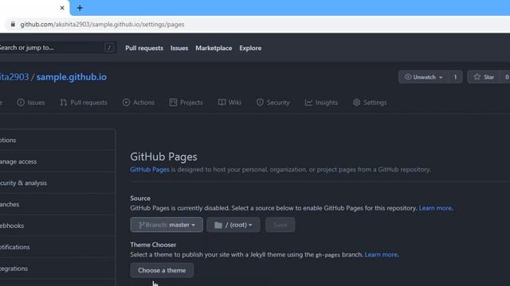The height and width of the screenshot is (286, 510).
Task: Click the Theme Chooser heading text
Action: pyautogui.click(x=153, y=245)
